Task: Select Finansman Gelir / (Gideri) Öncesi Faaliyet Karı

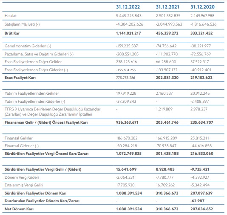Action: click(46, 122)
